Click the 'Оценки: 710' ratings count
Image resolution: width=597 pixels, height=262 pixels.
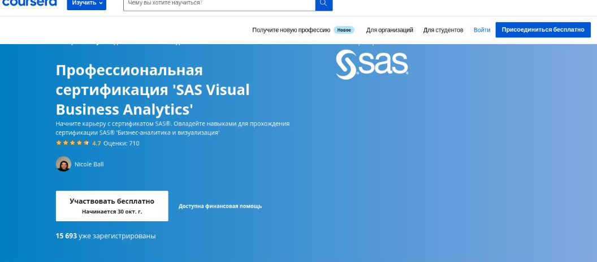coord(122,143)
